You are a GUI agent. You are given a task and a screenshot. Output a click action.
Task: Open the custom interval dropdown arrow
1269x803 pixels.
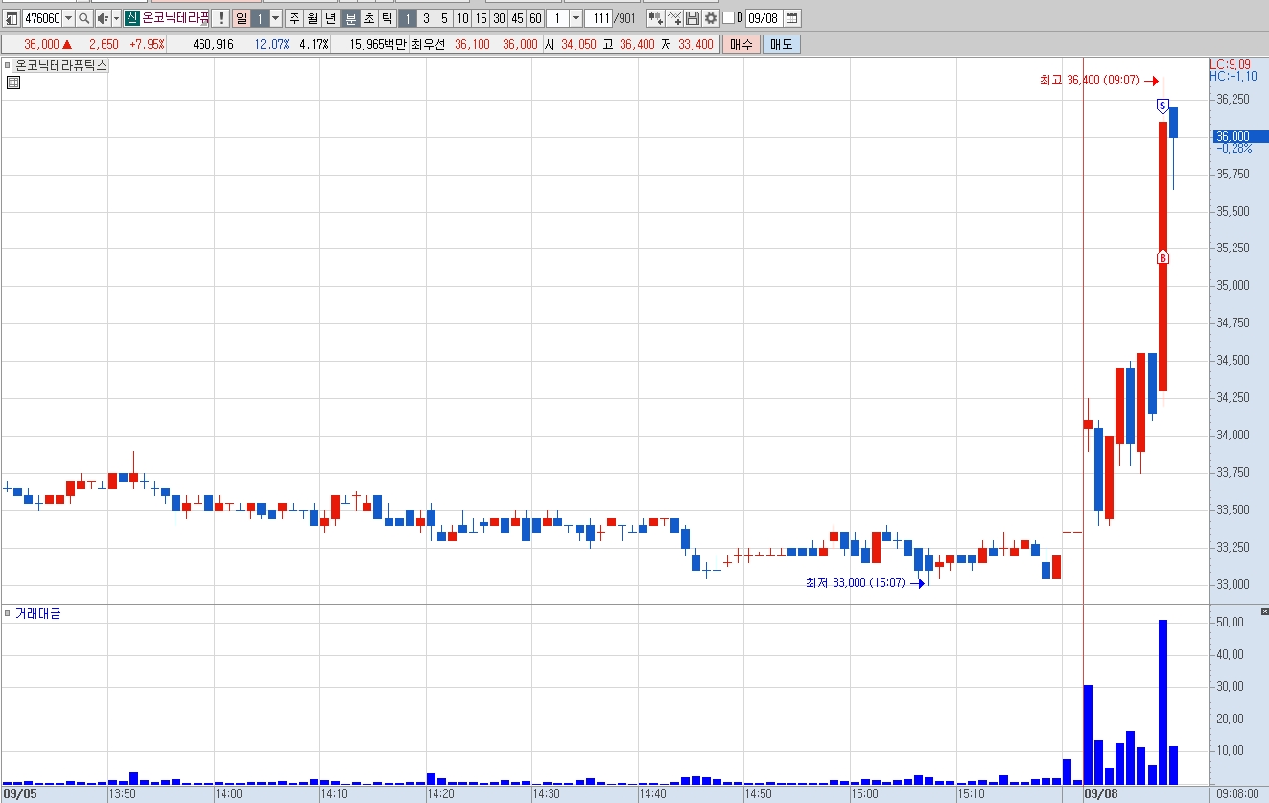576,18
